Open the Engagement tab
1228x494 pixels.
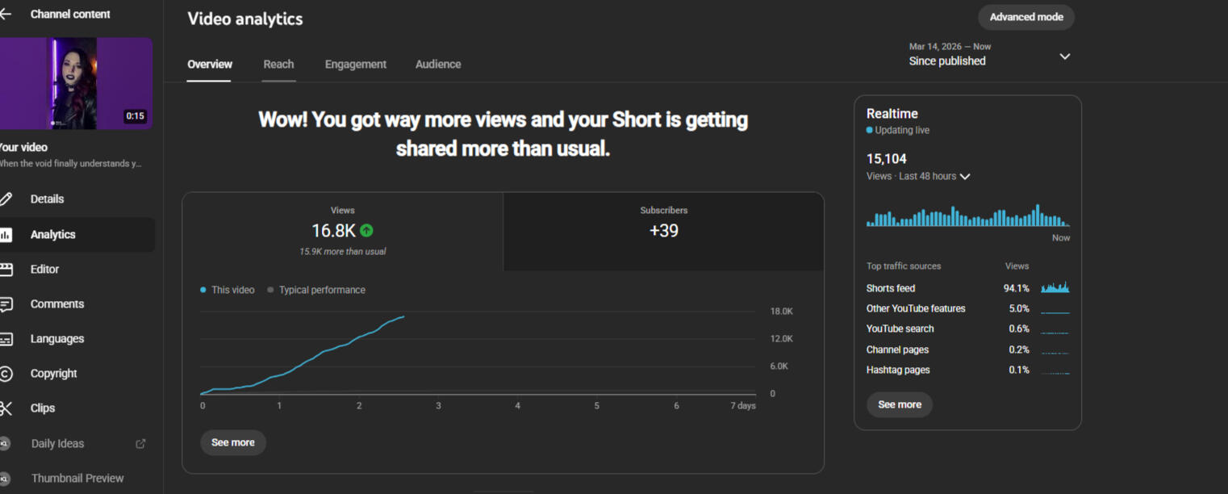coord(355,65)
